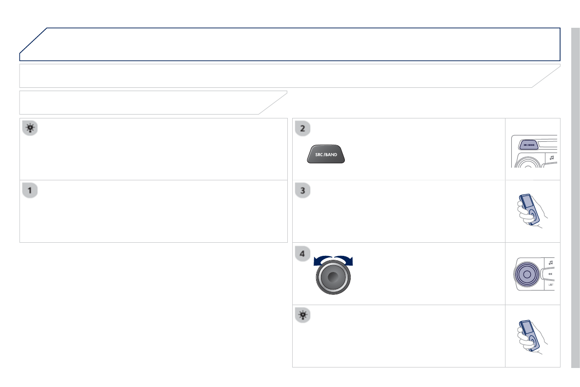Click the music note key above the rewind key
This screenshot has height=387, width=580.
(x=550, y=263)
